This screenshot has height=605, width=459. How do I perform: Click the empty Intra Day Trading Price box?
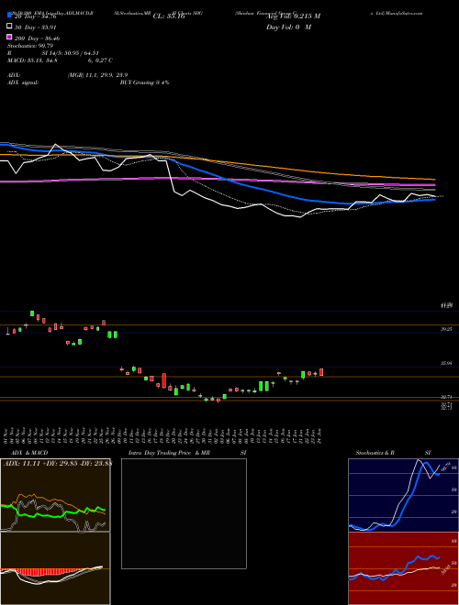[x=184, y=513]
